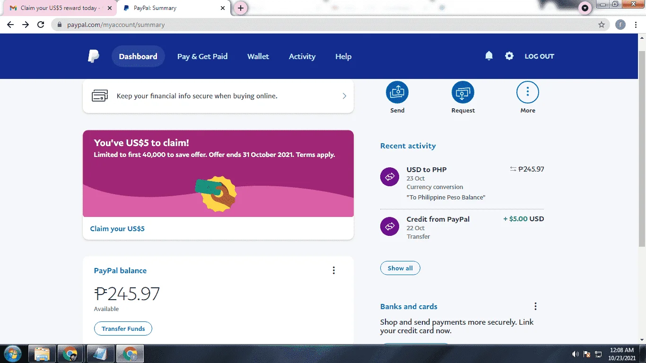
Task: Click the network icon in system tray
Action: pyautogui.click(x=598, y=354)
